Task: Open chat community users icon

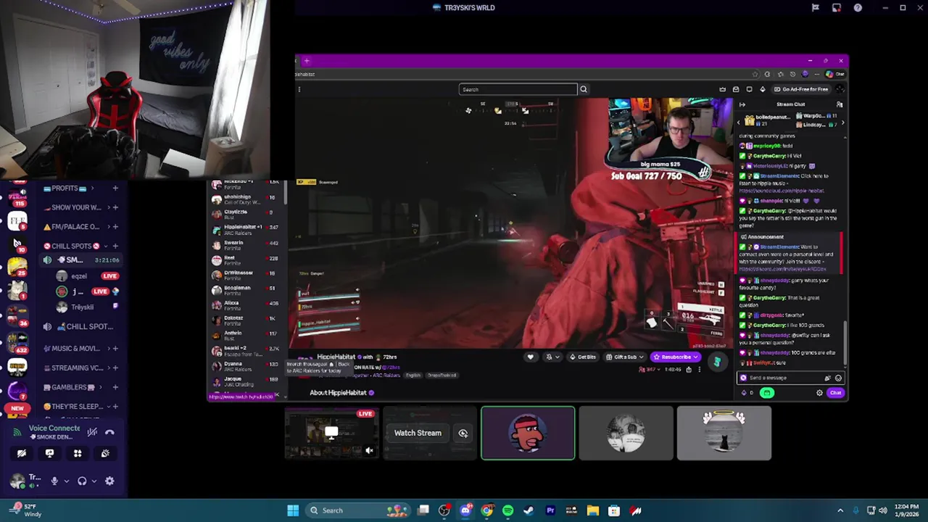Action: click(x=840, y=104)
